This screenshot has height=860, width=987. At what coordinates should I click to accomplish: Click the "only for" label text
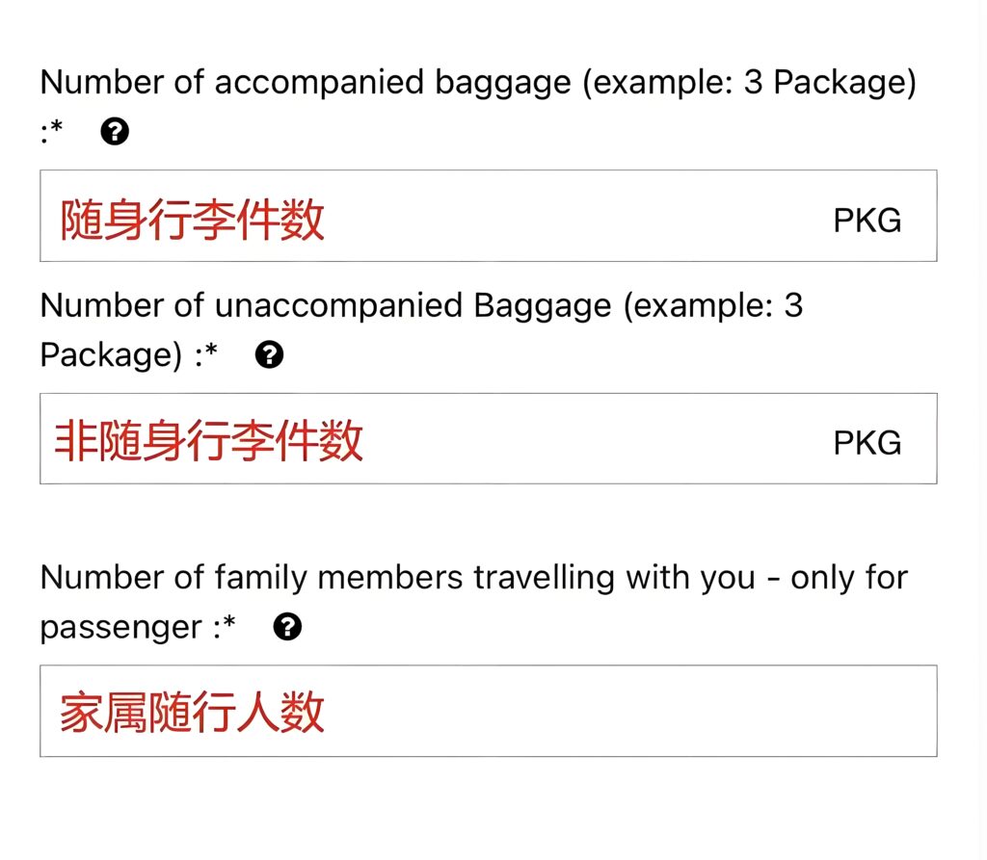[849, 578]
